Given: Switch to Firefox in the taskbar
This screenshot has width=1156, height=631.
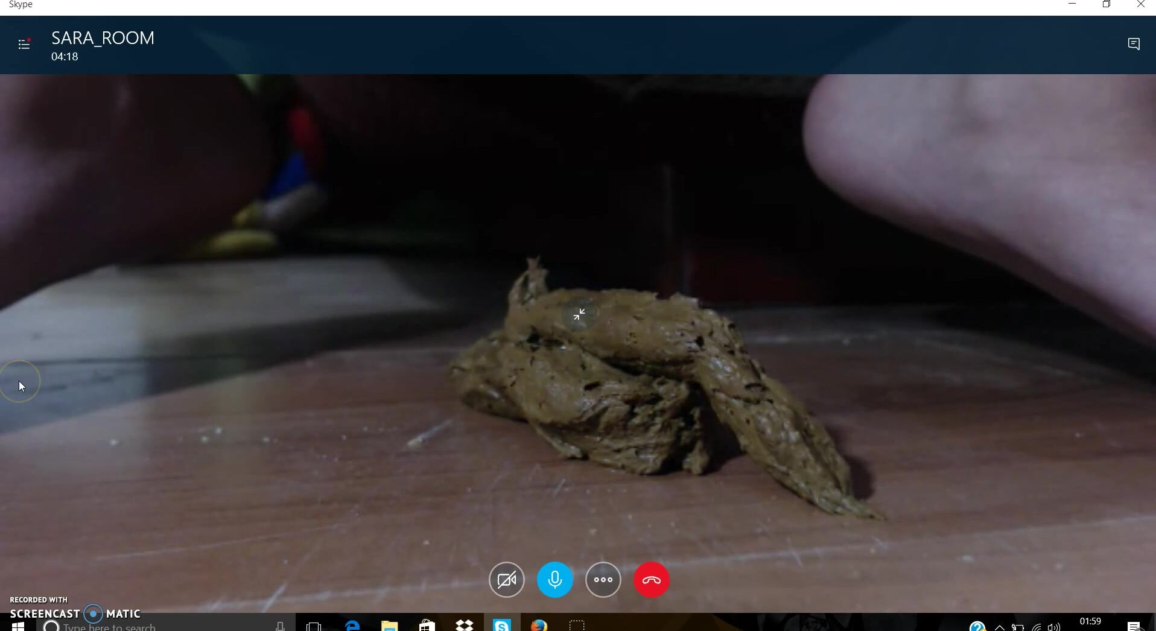Looking at the screenshot, I should click(x=539, y=626).
